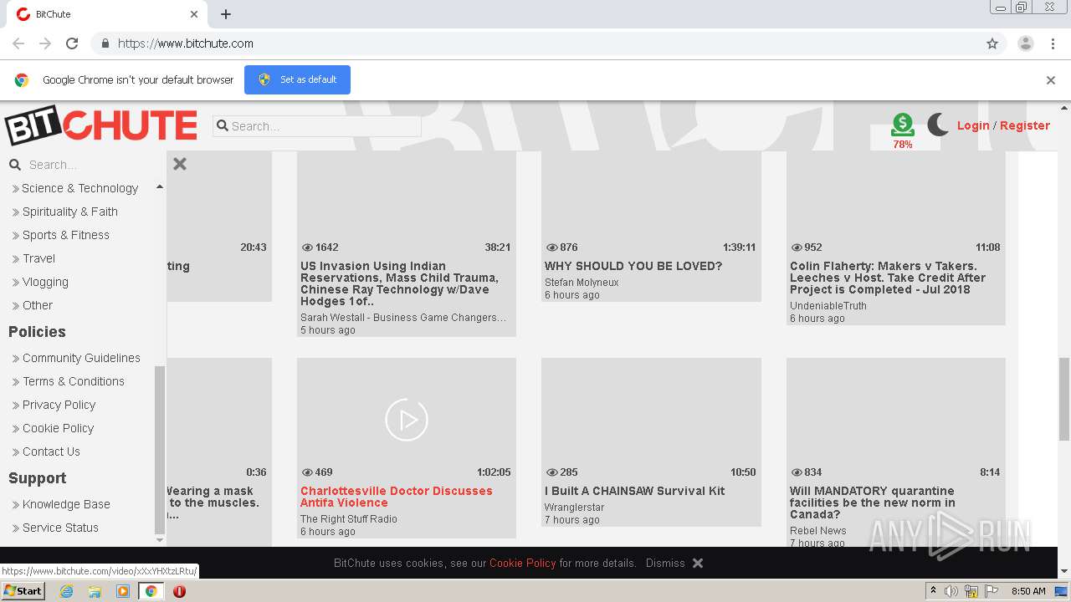Image resolution: width=1071 pixels, height=602 pixels.
Task: Click the CHAINSAW Survival Kit thumbnail
Action: (651, 420)
